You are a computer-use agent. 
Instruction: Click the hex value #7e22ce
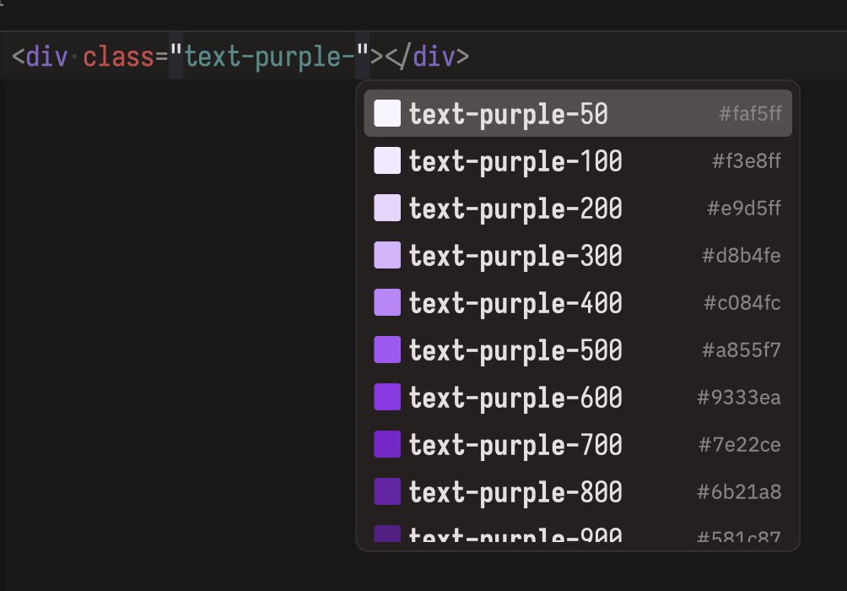click(740, 444)
